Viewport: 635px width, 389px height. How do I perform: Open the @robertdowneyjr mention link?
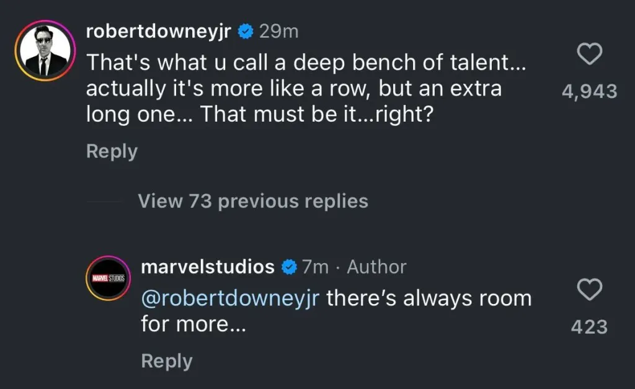pos(229,298)
